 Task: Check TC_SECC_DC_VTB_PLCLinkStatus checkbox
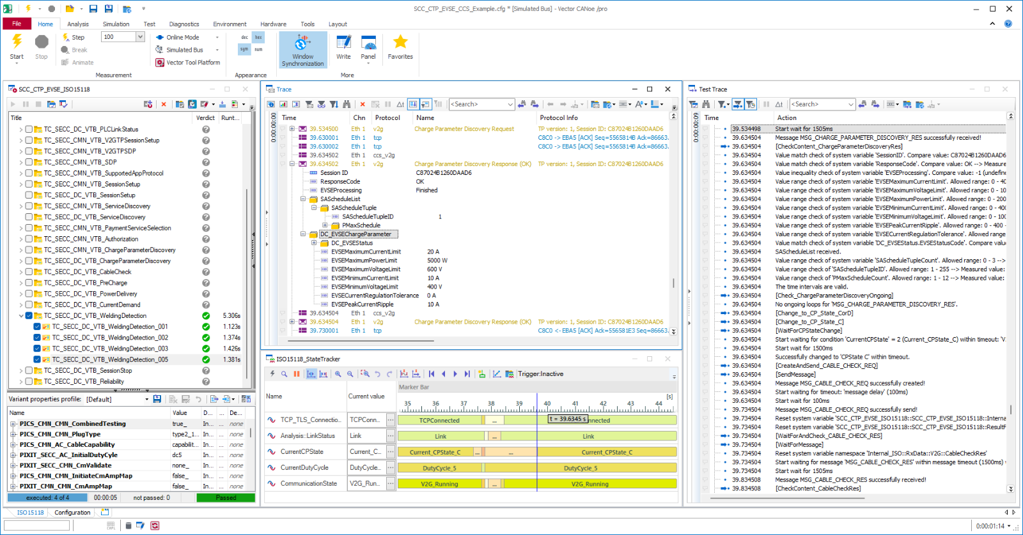(29, 129)
